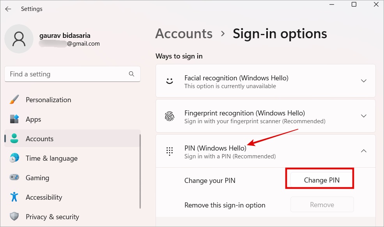Image resolution: width=384 pixels, height=227 pixels.
Task: Click the Privacy & security shield icon
Action: 14,217
